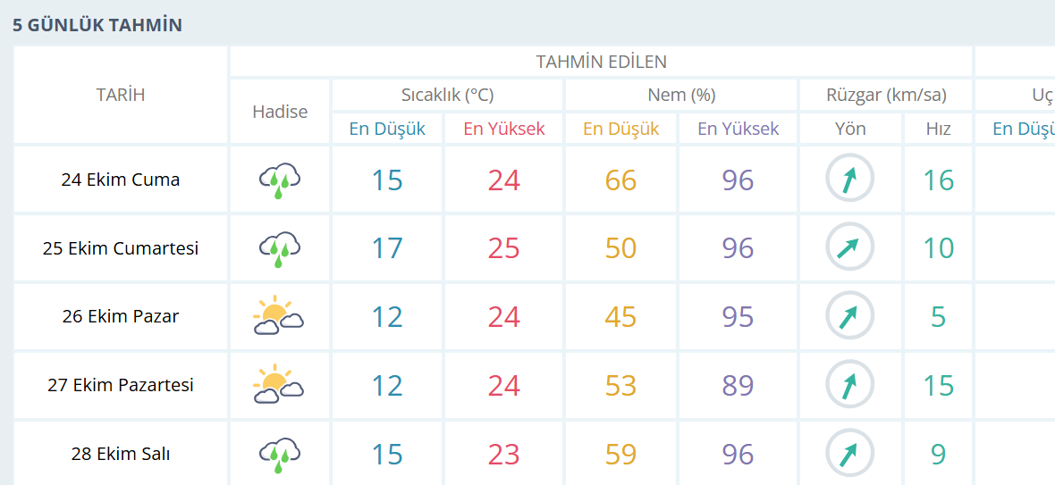This screenshot has height=485, width=1055.
Task: Click the Rüzgar (km/sa) header
Action: pyautogui.click(x=886, y=95)
